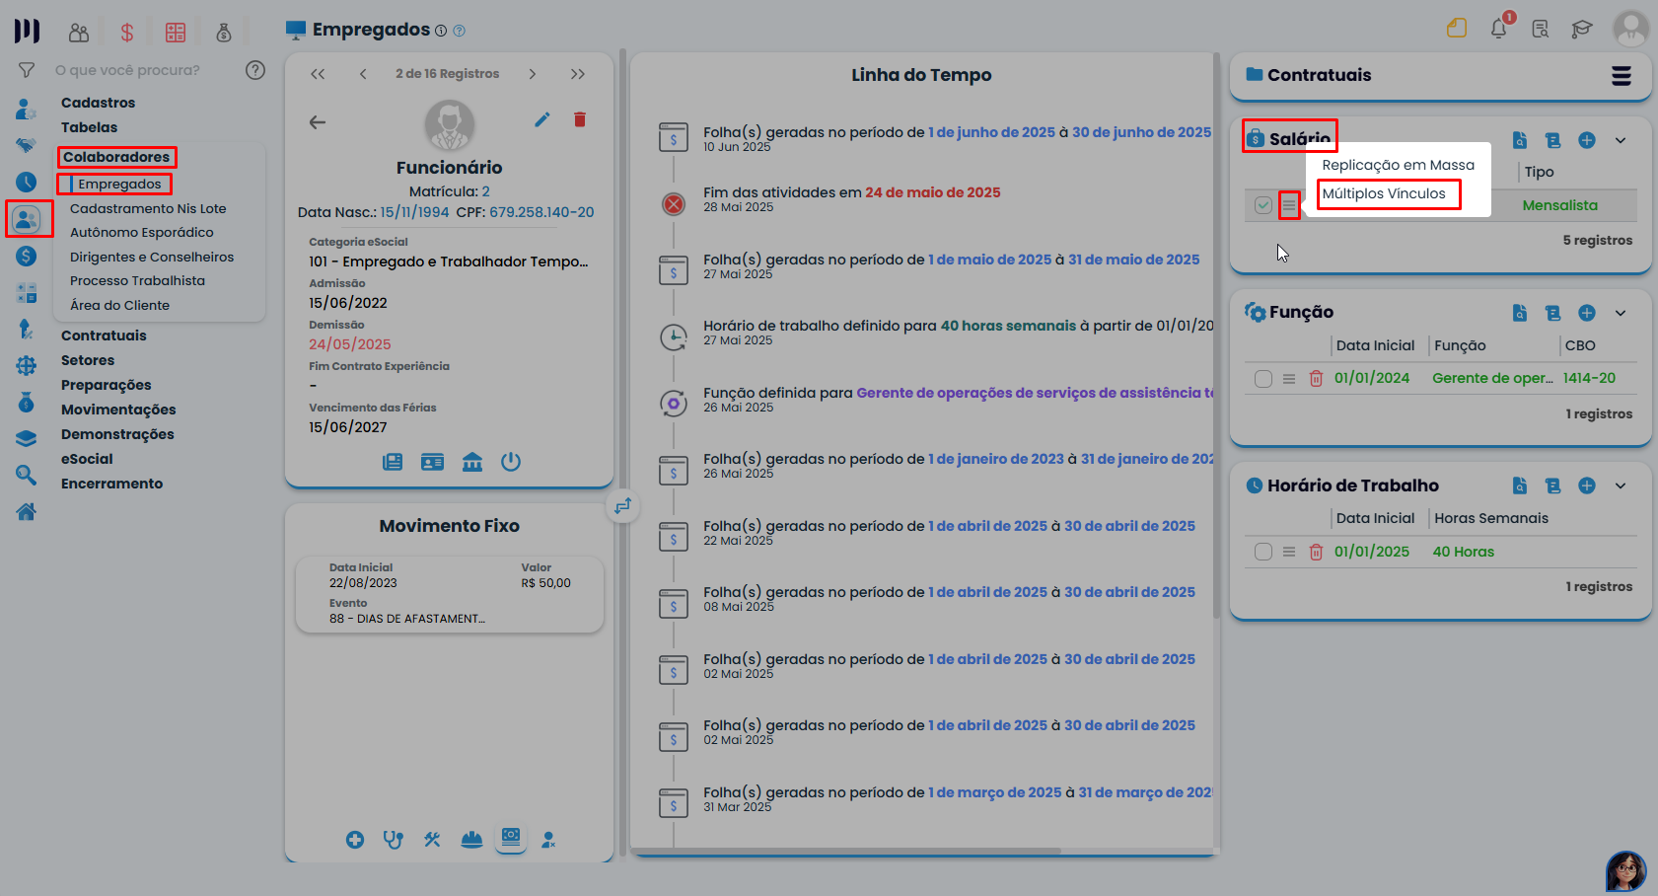Click the red X timeline marker for Fim das atividades

[x=674, y=204]
